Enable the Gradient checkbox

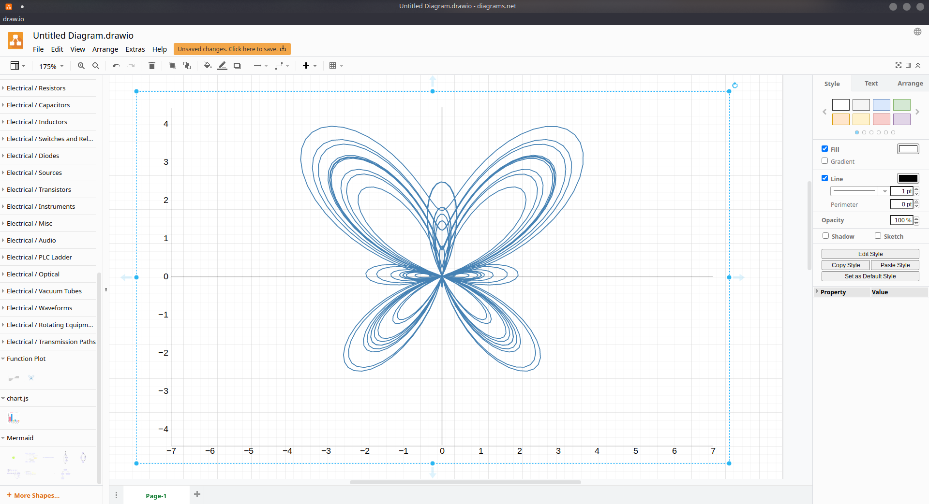point(825,161)
